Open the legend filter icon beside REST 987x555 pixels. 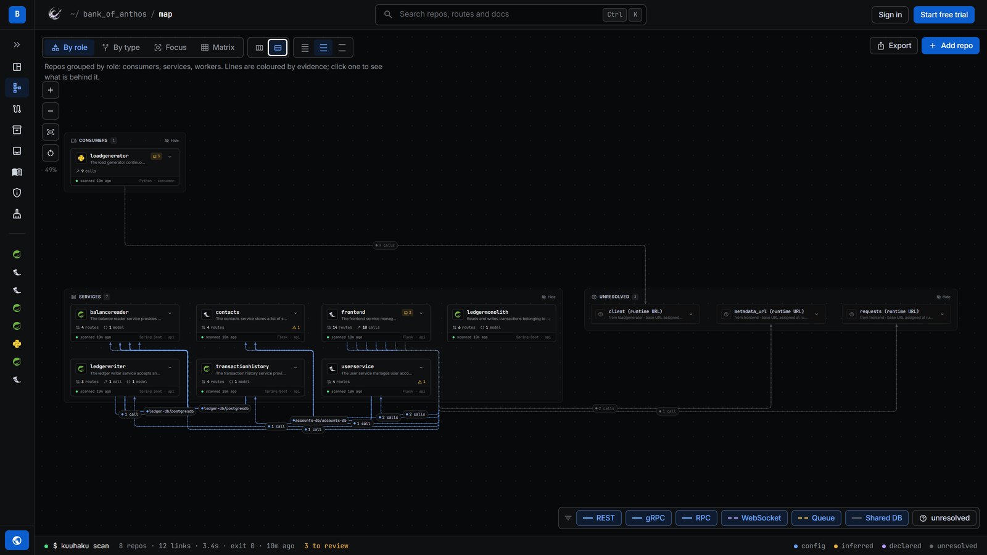568,518
